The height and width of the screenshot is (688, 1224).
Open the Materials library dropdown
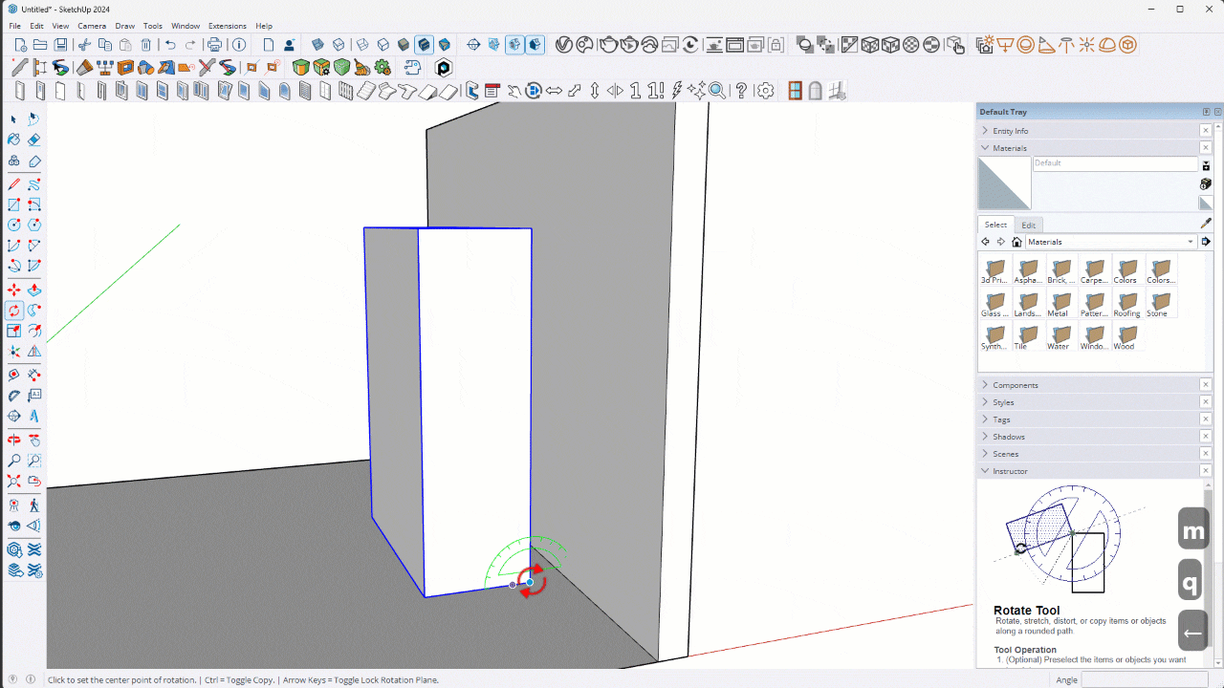1190,242
